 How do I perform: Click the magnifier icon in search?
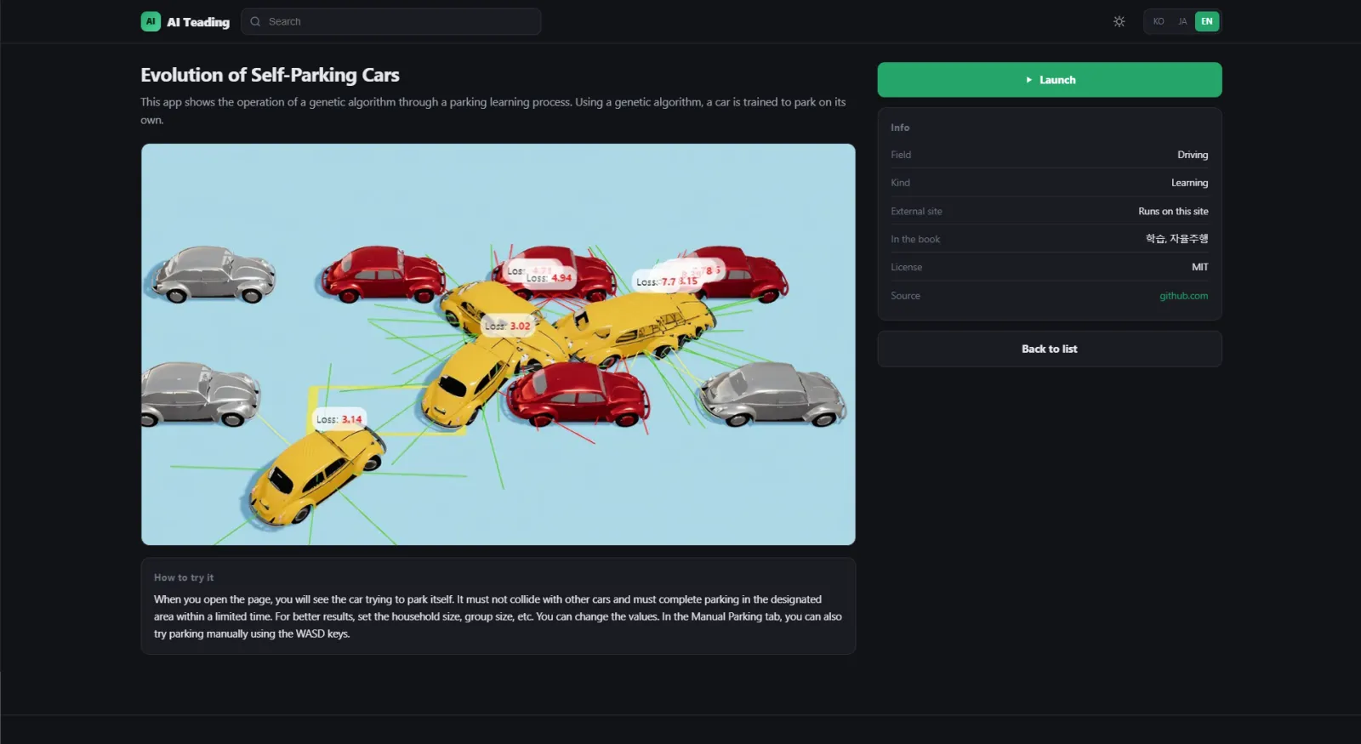click(x=255, y=21)
